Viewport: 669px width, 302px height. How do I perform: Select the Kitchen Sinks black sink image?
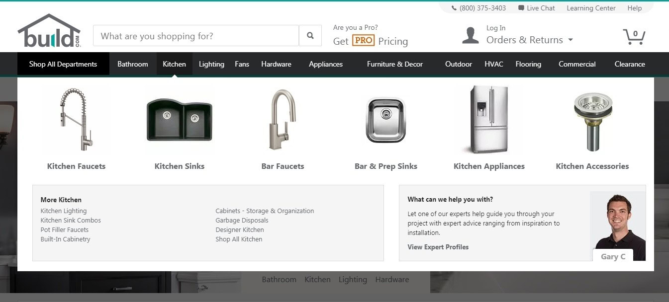pyautogui.click(x=180, y=119)
